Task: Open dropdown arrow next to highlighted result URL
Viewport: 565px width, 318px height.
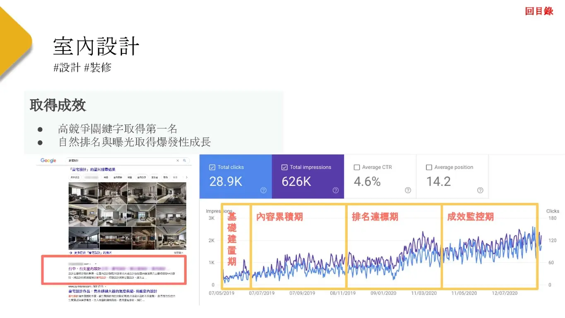Action: coord(95,263)
